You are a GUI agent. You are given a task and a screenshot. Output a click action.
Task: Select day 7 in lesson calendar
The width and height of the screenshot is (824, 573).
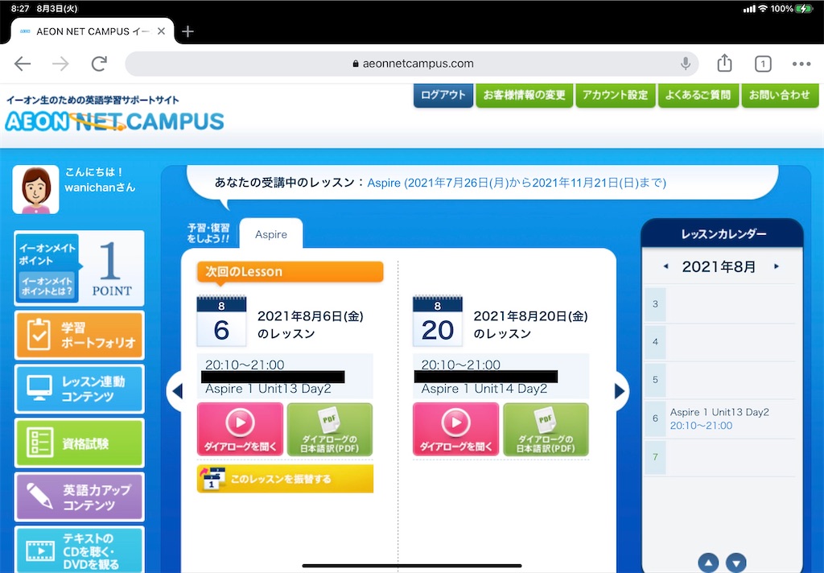click(655, 457)
